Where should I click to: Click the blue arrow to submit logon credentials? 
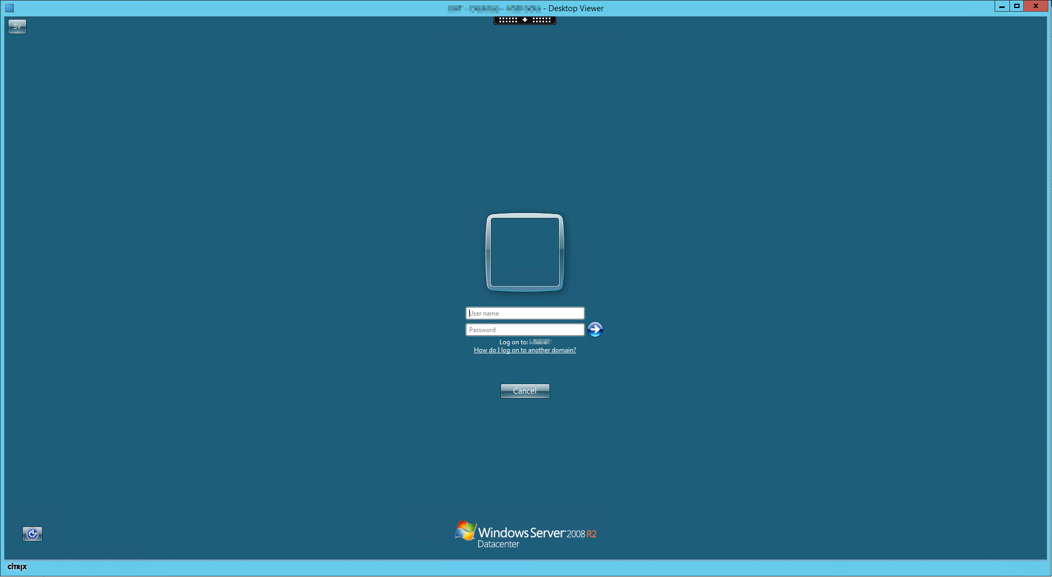tap(595, 329)
